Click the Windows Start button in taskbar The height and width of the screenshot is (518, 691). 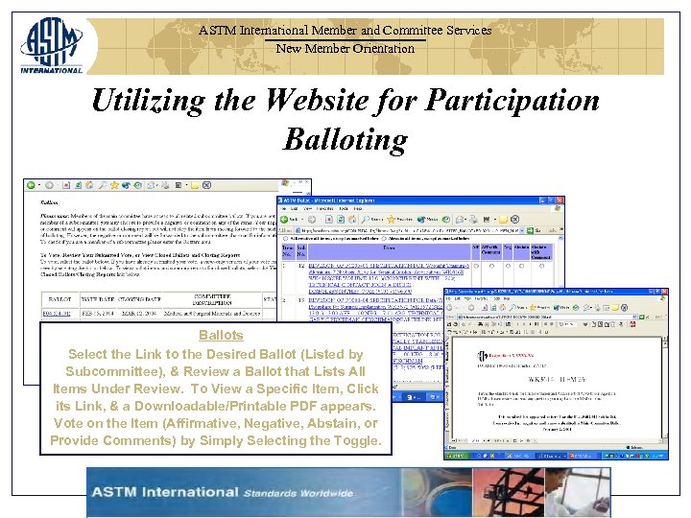[458, 456]
